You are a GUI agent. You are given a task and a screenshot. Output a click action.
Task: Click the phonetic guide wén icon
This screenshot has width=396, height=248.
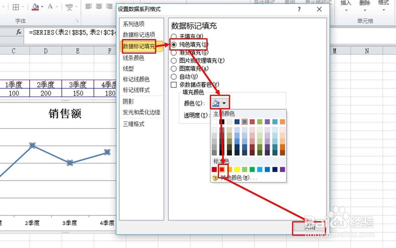pyautogui.click(x=69, y=7)
